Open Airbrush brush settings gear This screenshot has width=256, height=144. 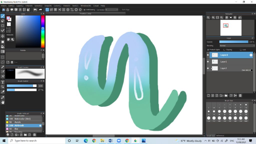(x=40, y=125)
